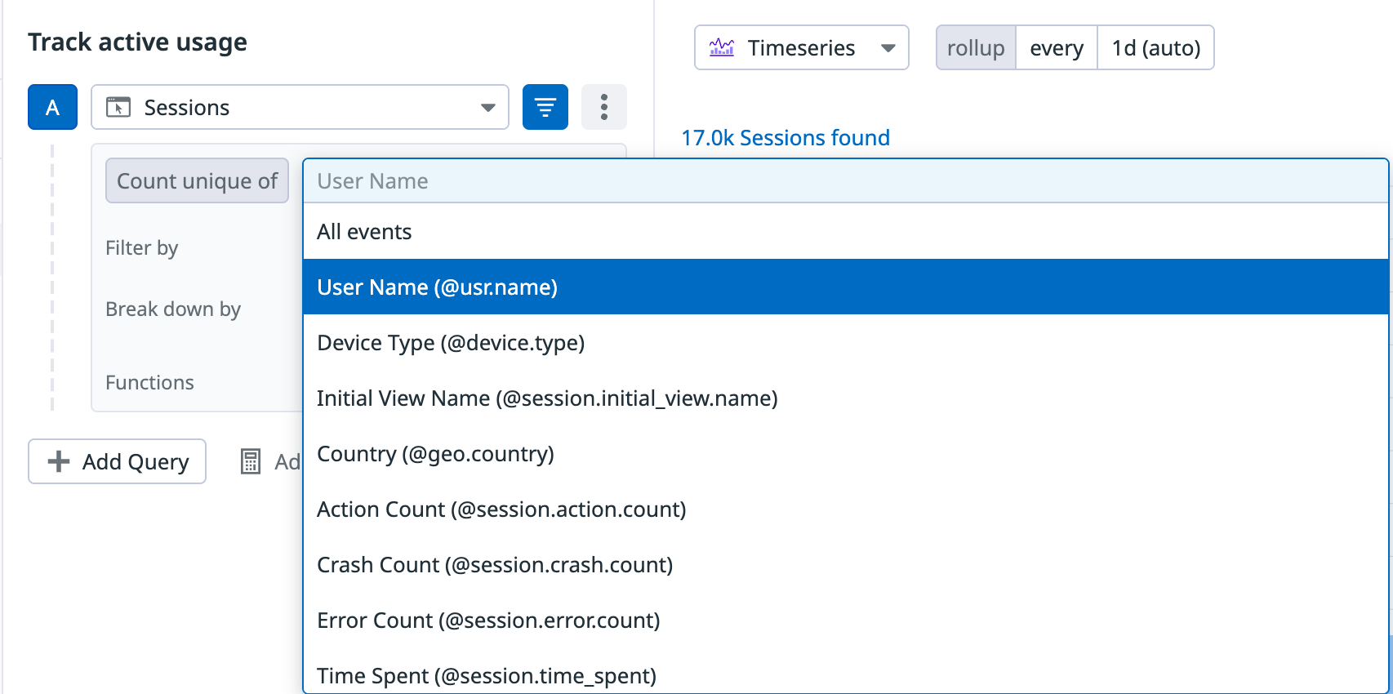Click the query A label badge
This screenshot has height=694, width=1393.
tap(52, 107)
